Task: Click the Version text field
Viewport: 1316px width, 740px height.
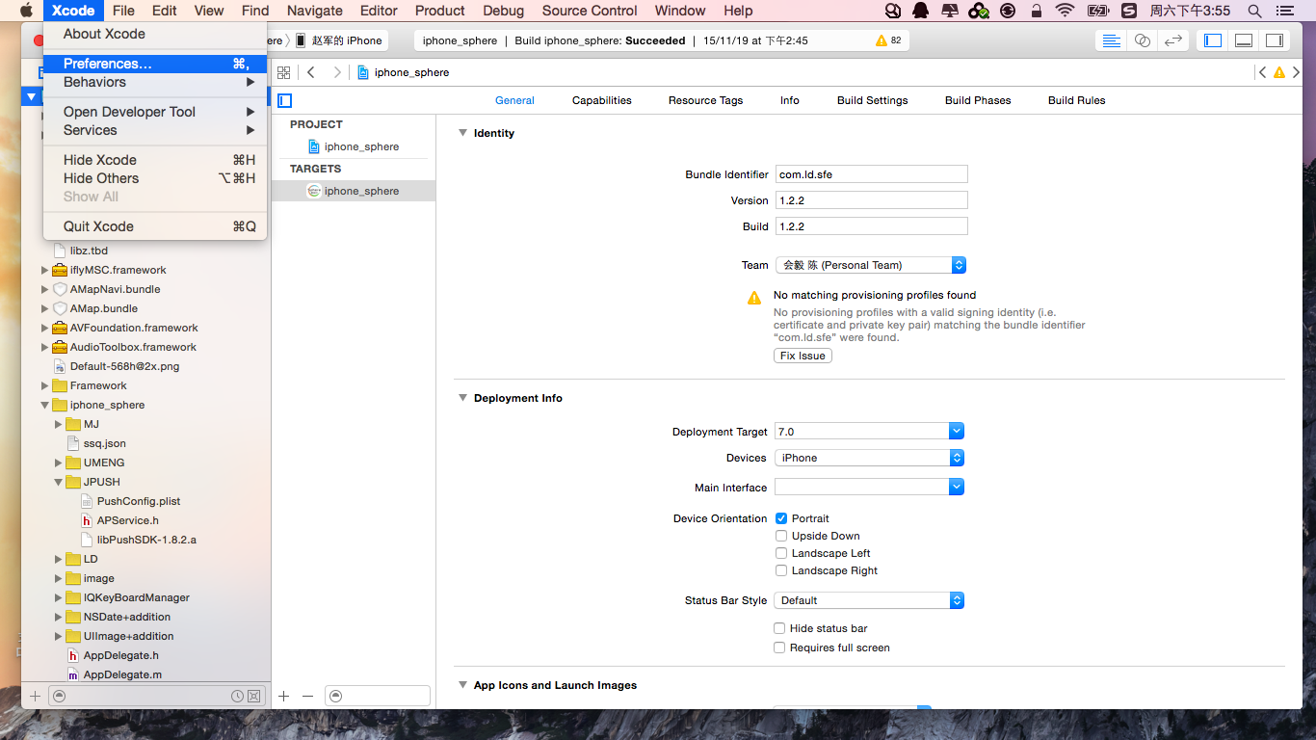Action: click(x=871, y=200)
